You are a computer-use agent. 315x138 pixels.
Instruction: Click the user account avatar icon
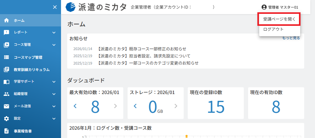pyautogui.click(x=264, y=7)
